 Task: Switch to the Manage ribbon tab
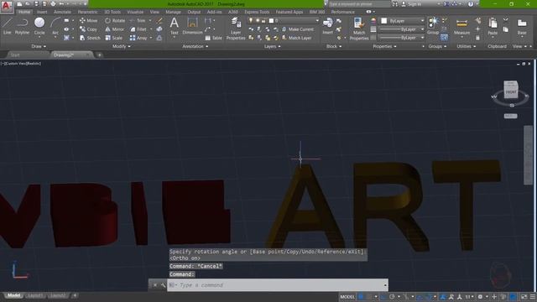[x=173, y=12]
